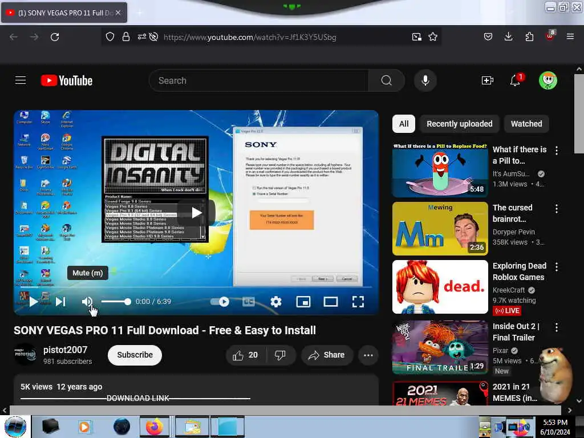Open options menu for Exploring Dead Roblox Games
The image size is (584, 438).
(557, 267)
